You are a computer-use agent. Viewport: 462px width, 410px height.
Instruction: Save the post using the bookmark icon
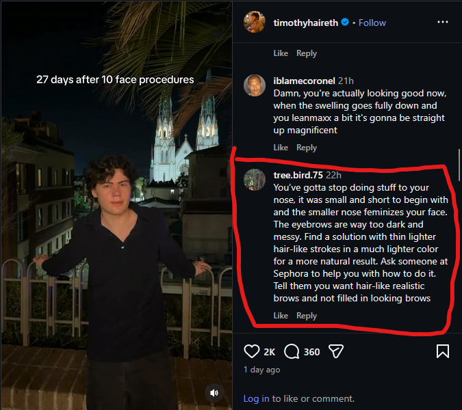point(443,351)
